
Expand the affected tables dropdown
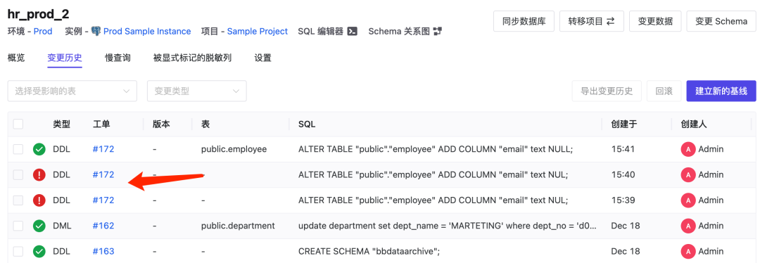click(x=72, y=91)
